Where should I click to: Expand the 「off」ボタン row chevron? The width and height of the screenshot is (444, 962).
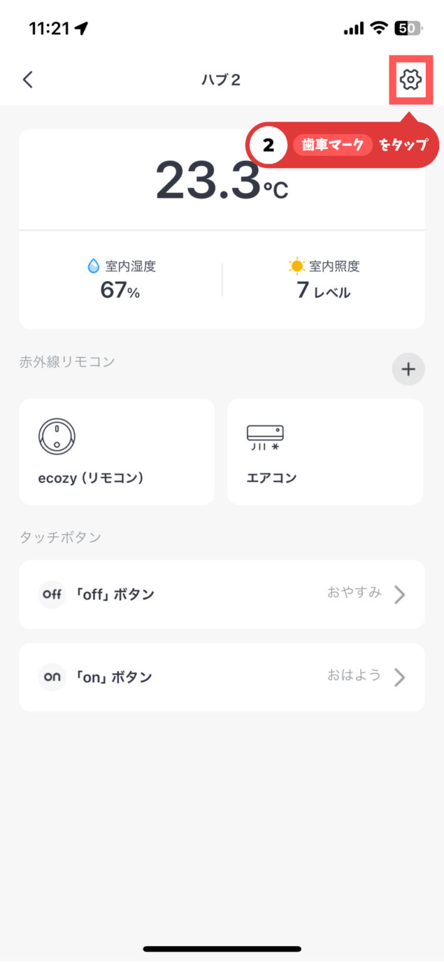[400, 594]
